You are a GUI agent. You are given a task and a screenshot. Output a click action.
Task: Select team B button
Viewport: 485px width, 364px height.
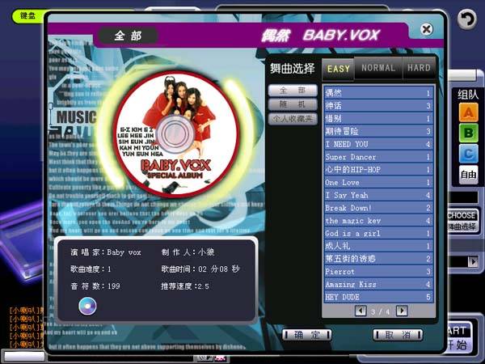(x=468, y=133)
